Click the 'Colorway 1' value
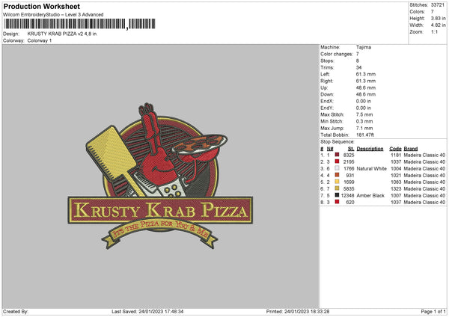Viewport: 449px width, 317px height. [x=40, y=40]
